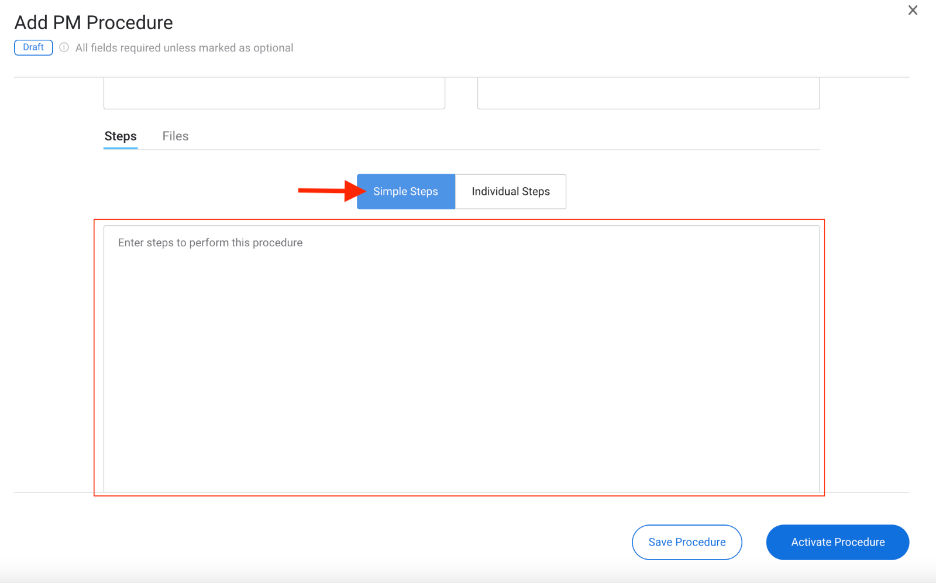936x583 pixels.
Task: Close the Add PM Procedure dialog
Action: [913, 11]
